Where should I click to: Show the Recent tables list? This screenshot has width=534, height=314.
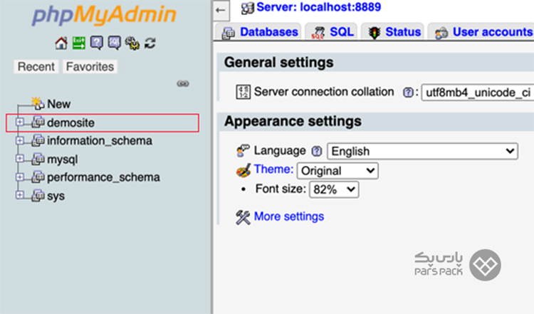coord(36,67)
